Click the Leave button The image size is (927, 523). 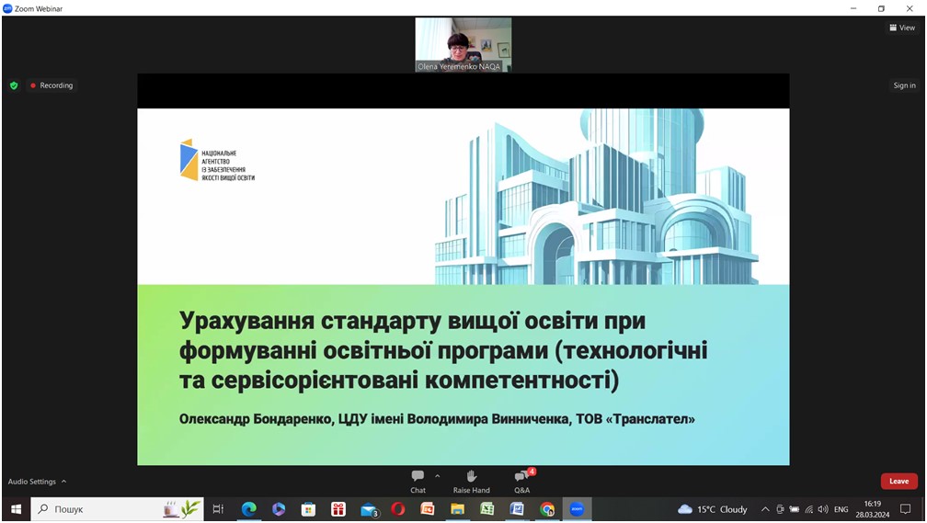(898, 482)
